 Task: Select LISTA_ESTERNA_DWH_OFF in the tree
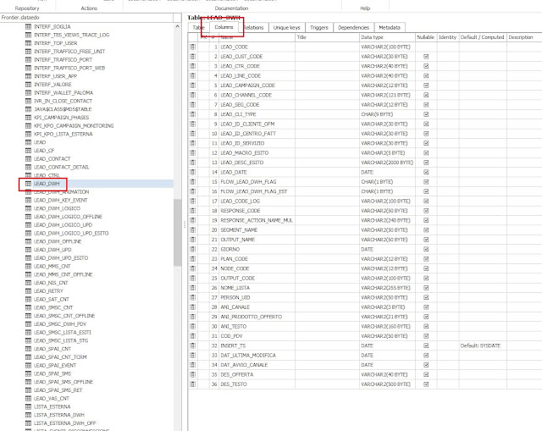click(65, 423)
